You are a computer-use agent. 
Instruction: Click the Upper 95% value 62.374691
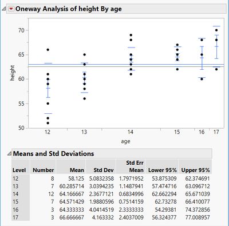coord(198,179)
